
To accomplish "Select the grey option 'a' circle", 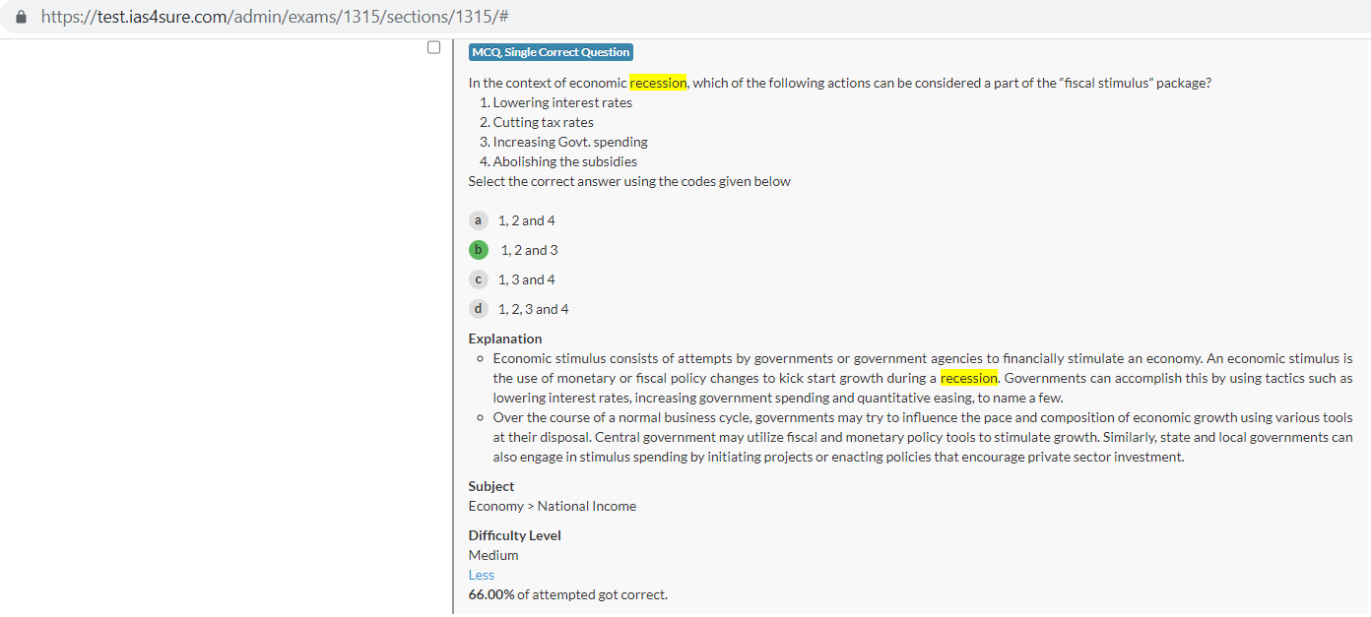I will (478, 220).
